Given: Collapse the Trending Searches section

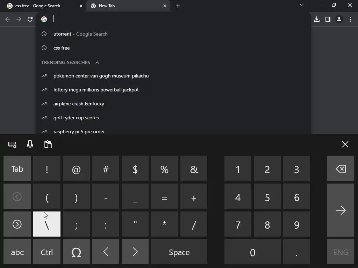Looking at the screenshot, I should (x=97, y=62).
